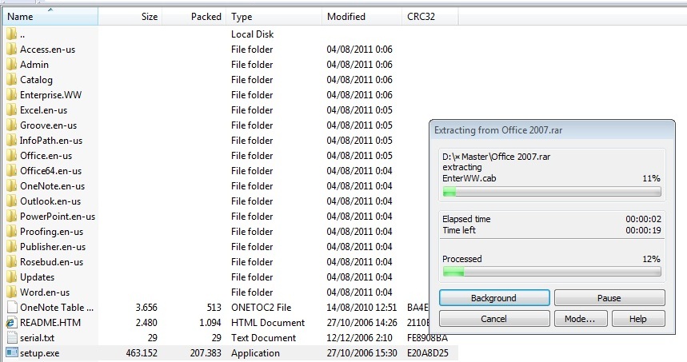Click the parent directory '..' folder icon

click(x=12, y=34)
